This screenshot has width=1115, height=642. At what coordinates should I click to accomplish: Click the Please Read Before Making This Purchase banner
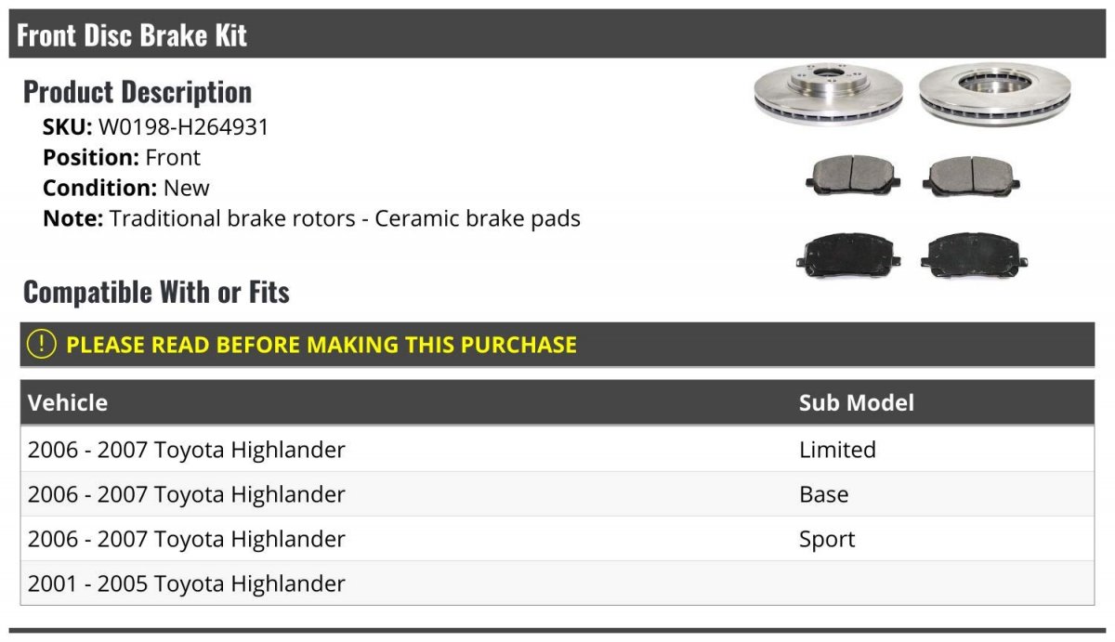click(x=557, y=344)
